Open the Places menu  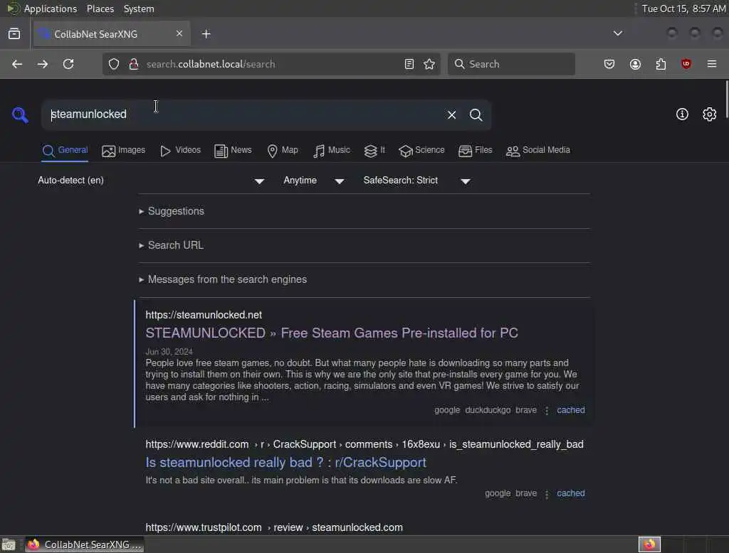pos(100,9)
